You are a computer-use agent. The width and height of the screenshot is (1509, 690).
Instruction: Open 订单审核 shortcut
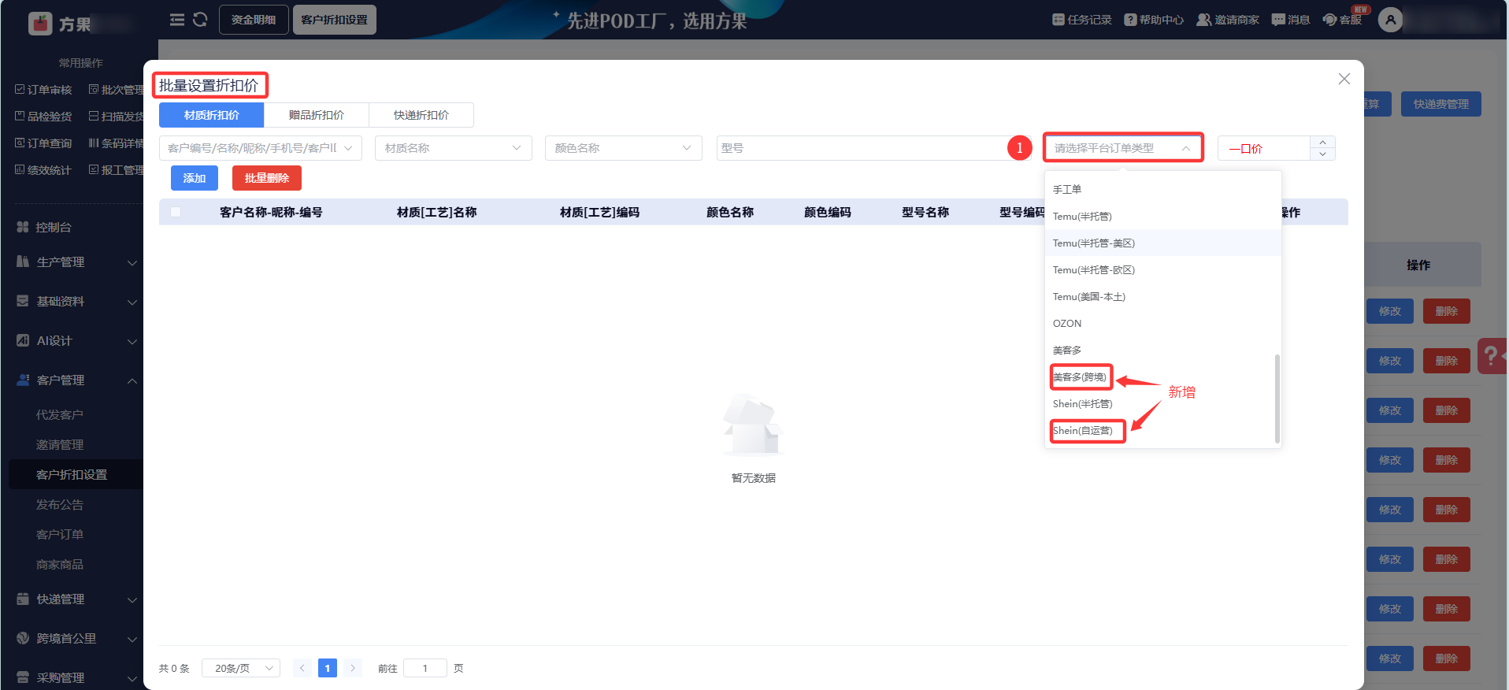pos(43,90)
